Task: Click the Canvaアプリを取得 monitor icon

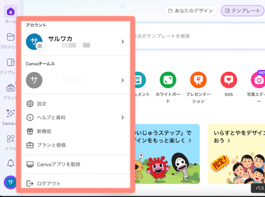Action: [30, 164]
